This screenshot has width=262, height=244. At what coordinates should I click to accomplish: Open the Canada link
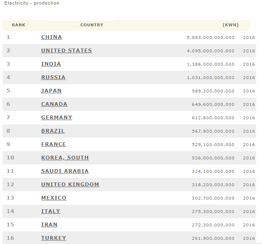point(54,104)
